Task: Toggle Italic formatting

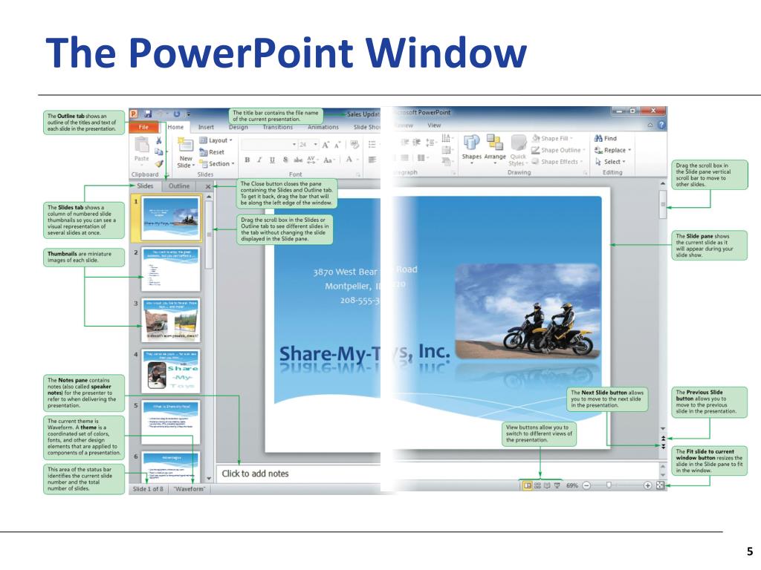Action: 259,160
